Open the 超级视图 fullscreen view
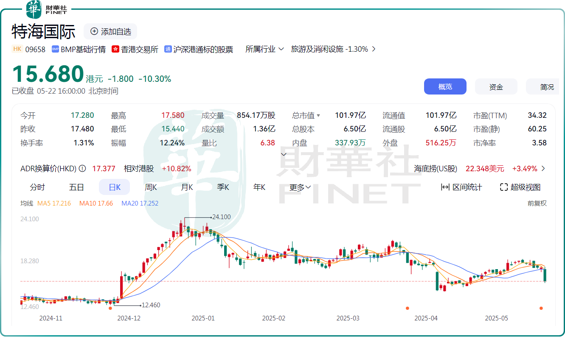 pos(520,187)
